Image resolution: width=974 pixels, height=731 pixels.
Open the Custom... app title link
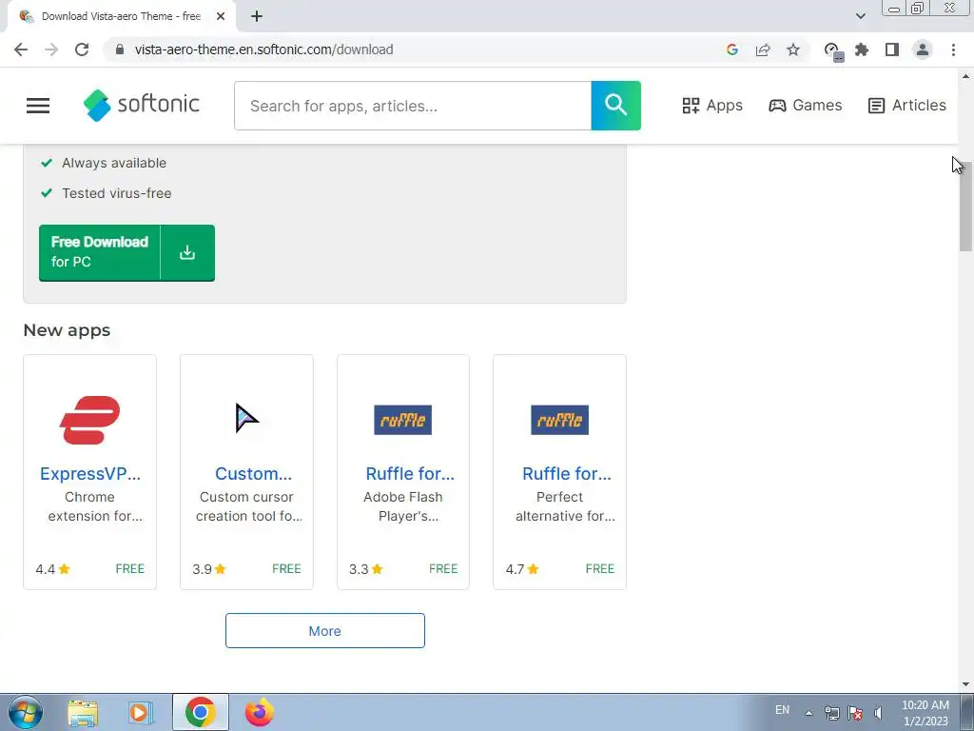(x=253, y=474)
